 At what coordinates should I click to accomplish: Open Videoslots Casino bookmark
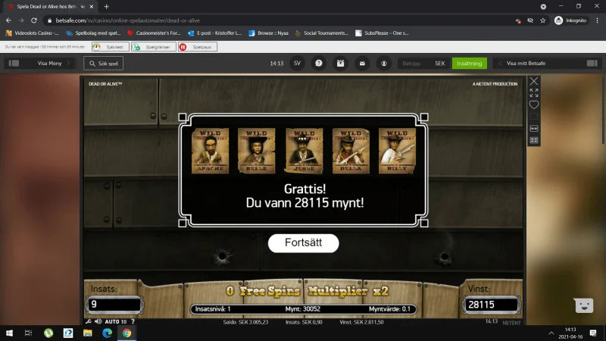(x=32, y=33)
